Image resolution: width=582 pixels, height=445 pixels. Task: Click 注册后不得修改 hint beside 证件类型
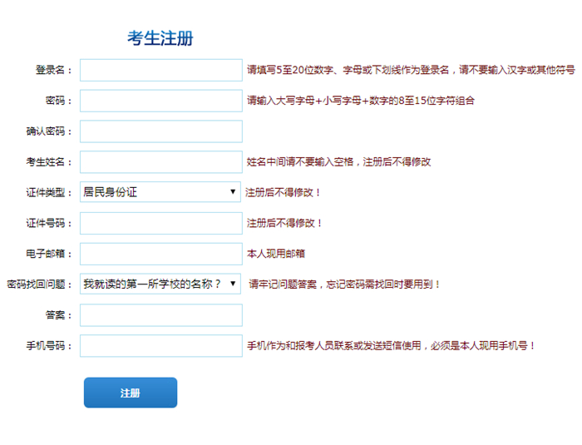tap(283, 192)
